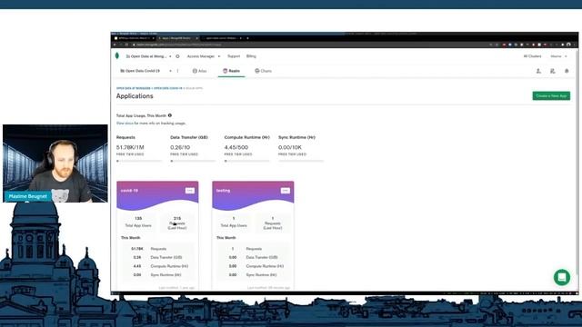582x327 pixels.
Task: Open the Maxime user account dropdown
Action: click(558, 56)
